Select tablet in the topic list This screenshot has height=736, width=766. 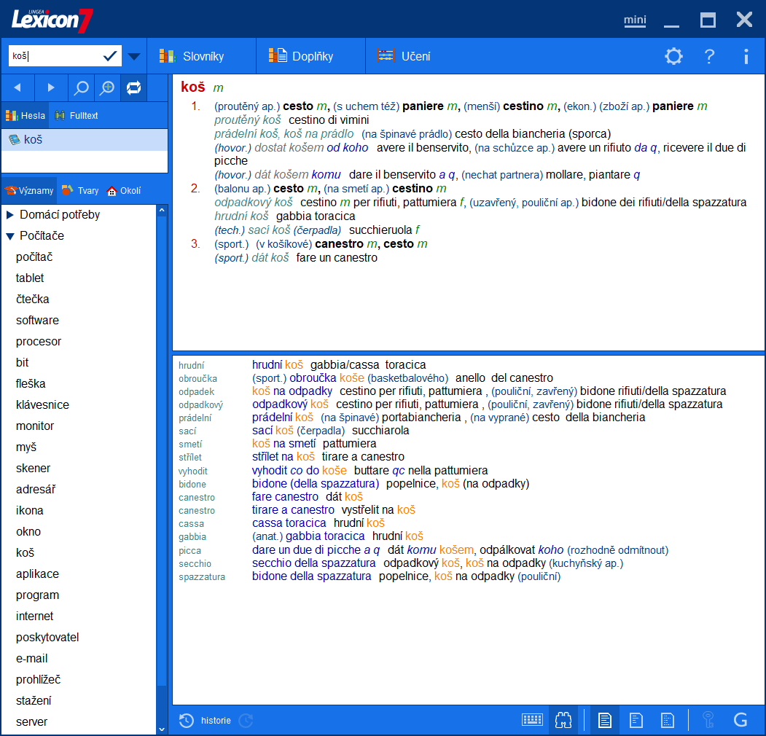coord(30,278)
